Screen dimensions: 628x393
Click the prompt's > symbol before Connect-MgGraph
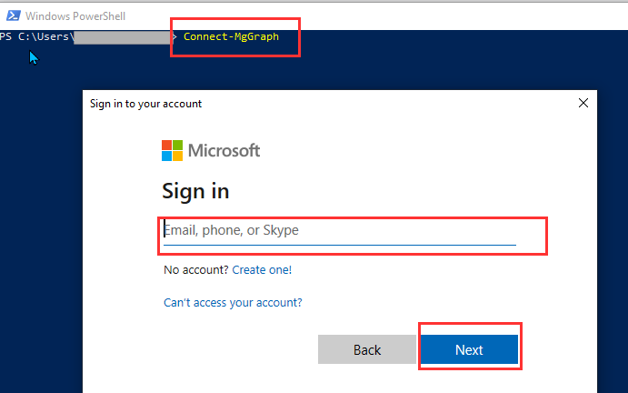(174, 37)
